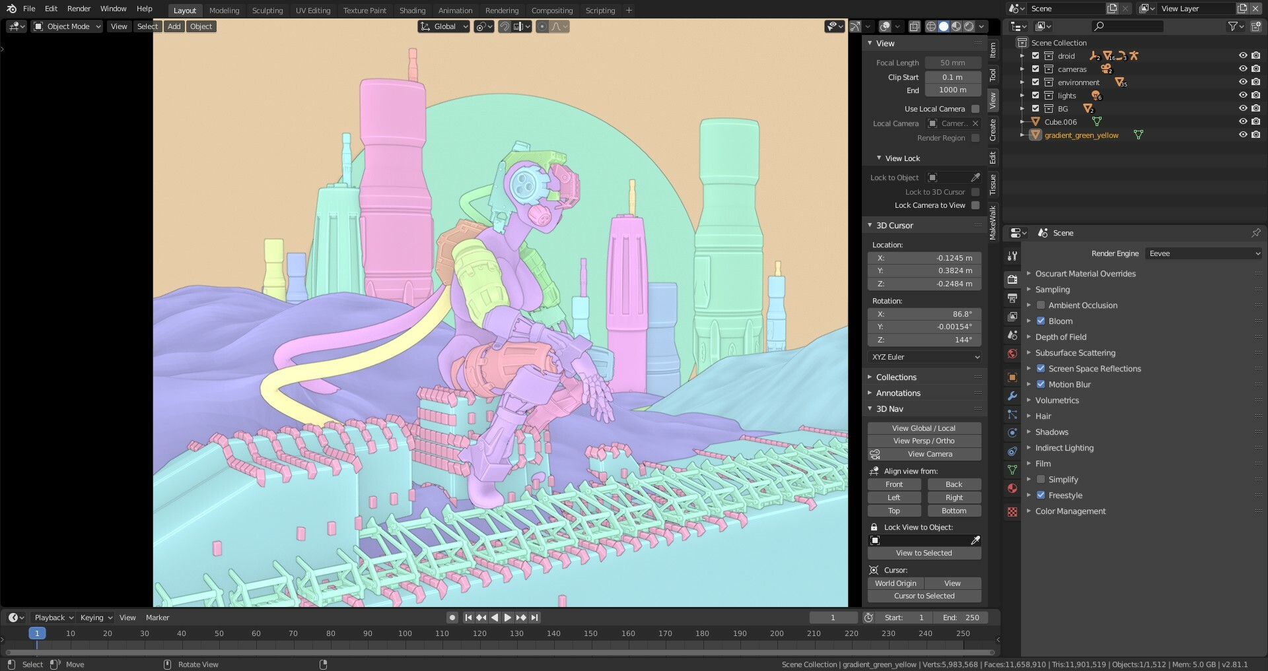Open the Modifiers wrench tab icon
The width and height of the screenshot is (1268, 671).
coord(1012,396)
